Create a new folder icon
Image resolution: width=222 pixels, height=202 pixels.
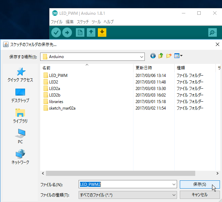(x=169, y=56)
